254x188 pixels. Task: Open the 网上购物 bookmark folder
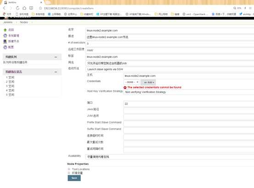[x=161, y=14]
